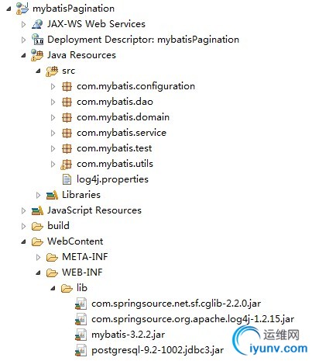Select postgresql-9.2-1002.jdbc3.jar entry
Screen dimensions: 312x361
tap(158, 350)
